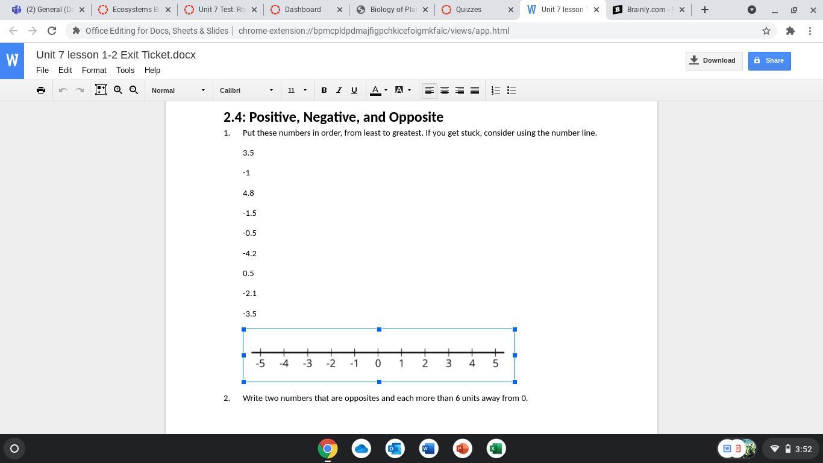Click the heading 2.4: Positive, Negative, and Opposite

coord(333,117)
